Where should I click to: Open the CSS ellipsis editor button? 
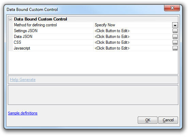click(x=175, y=42)
